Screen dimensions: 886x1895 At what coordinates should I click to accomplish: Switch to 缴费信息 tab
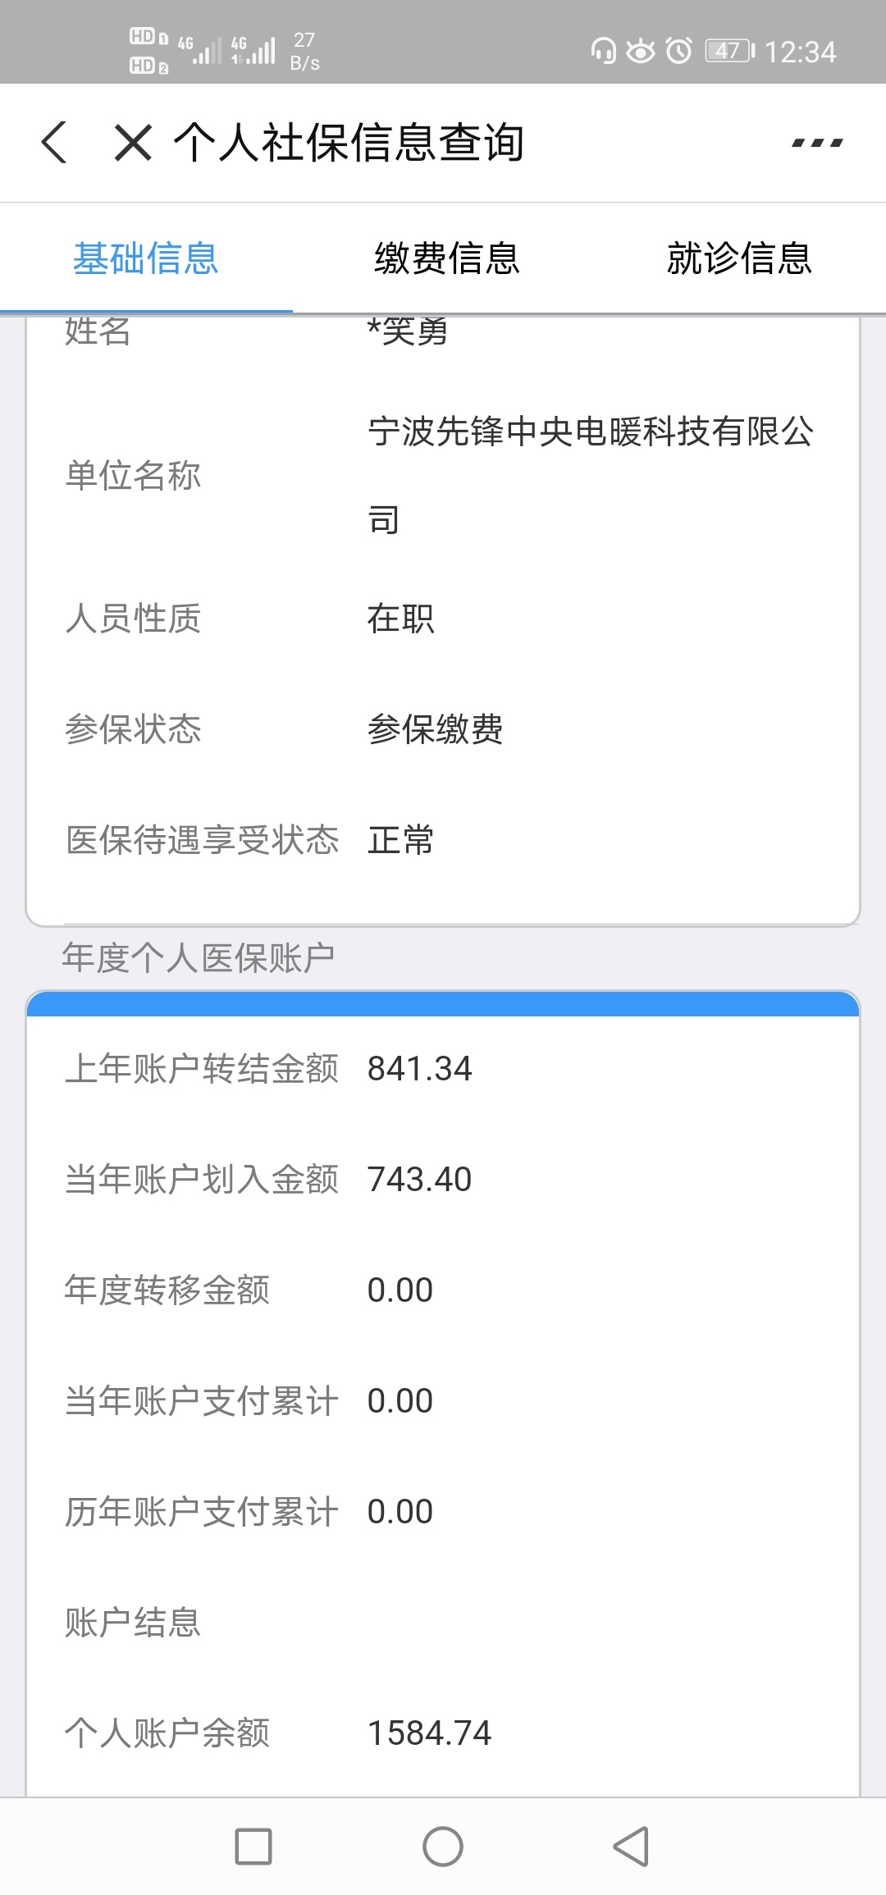(447, 258)
